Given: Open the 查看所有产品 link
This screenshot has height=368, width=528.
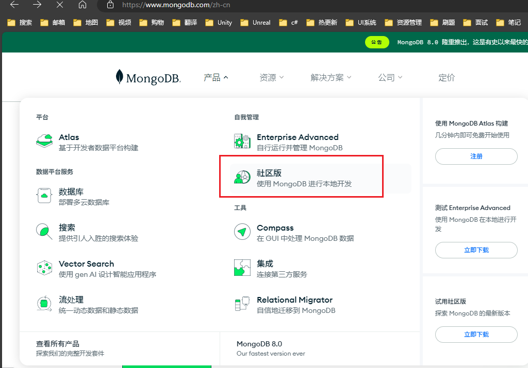Looking at the screenshot, I should pyautogui.click(x=58, y=344).
